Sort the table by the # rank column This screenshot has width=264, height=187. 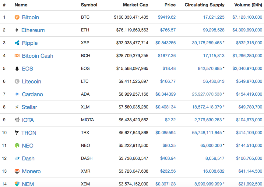tap(4, 5)
